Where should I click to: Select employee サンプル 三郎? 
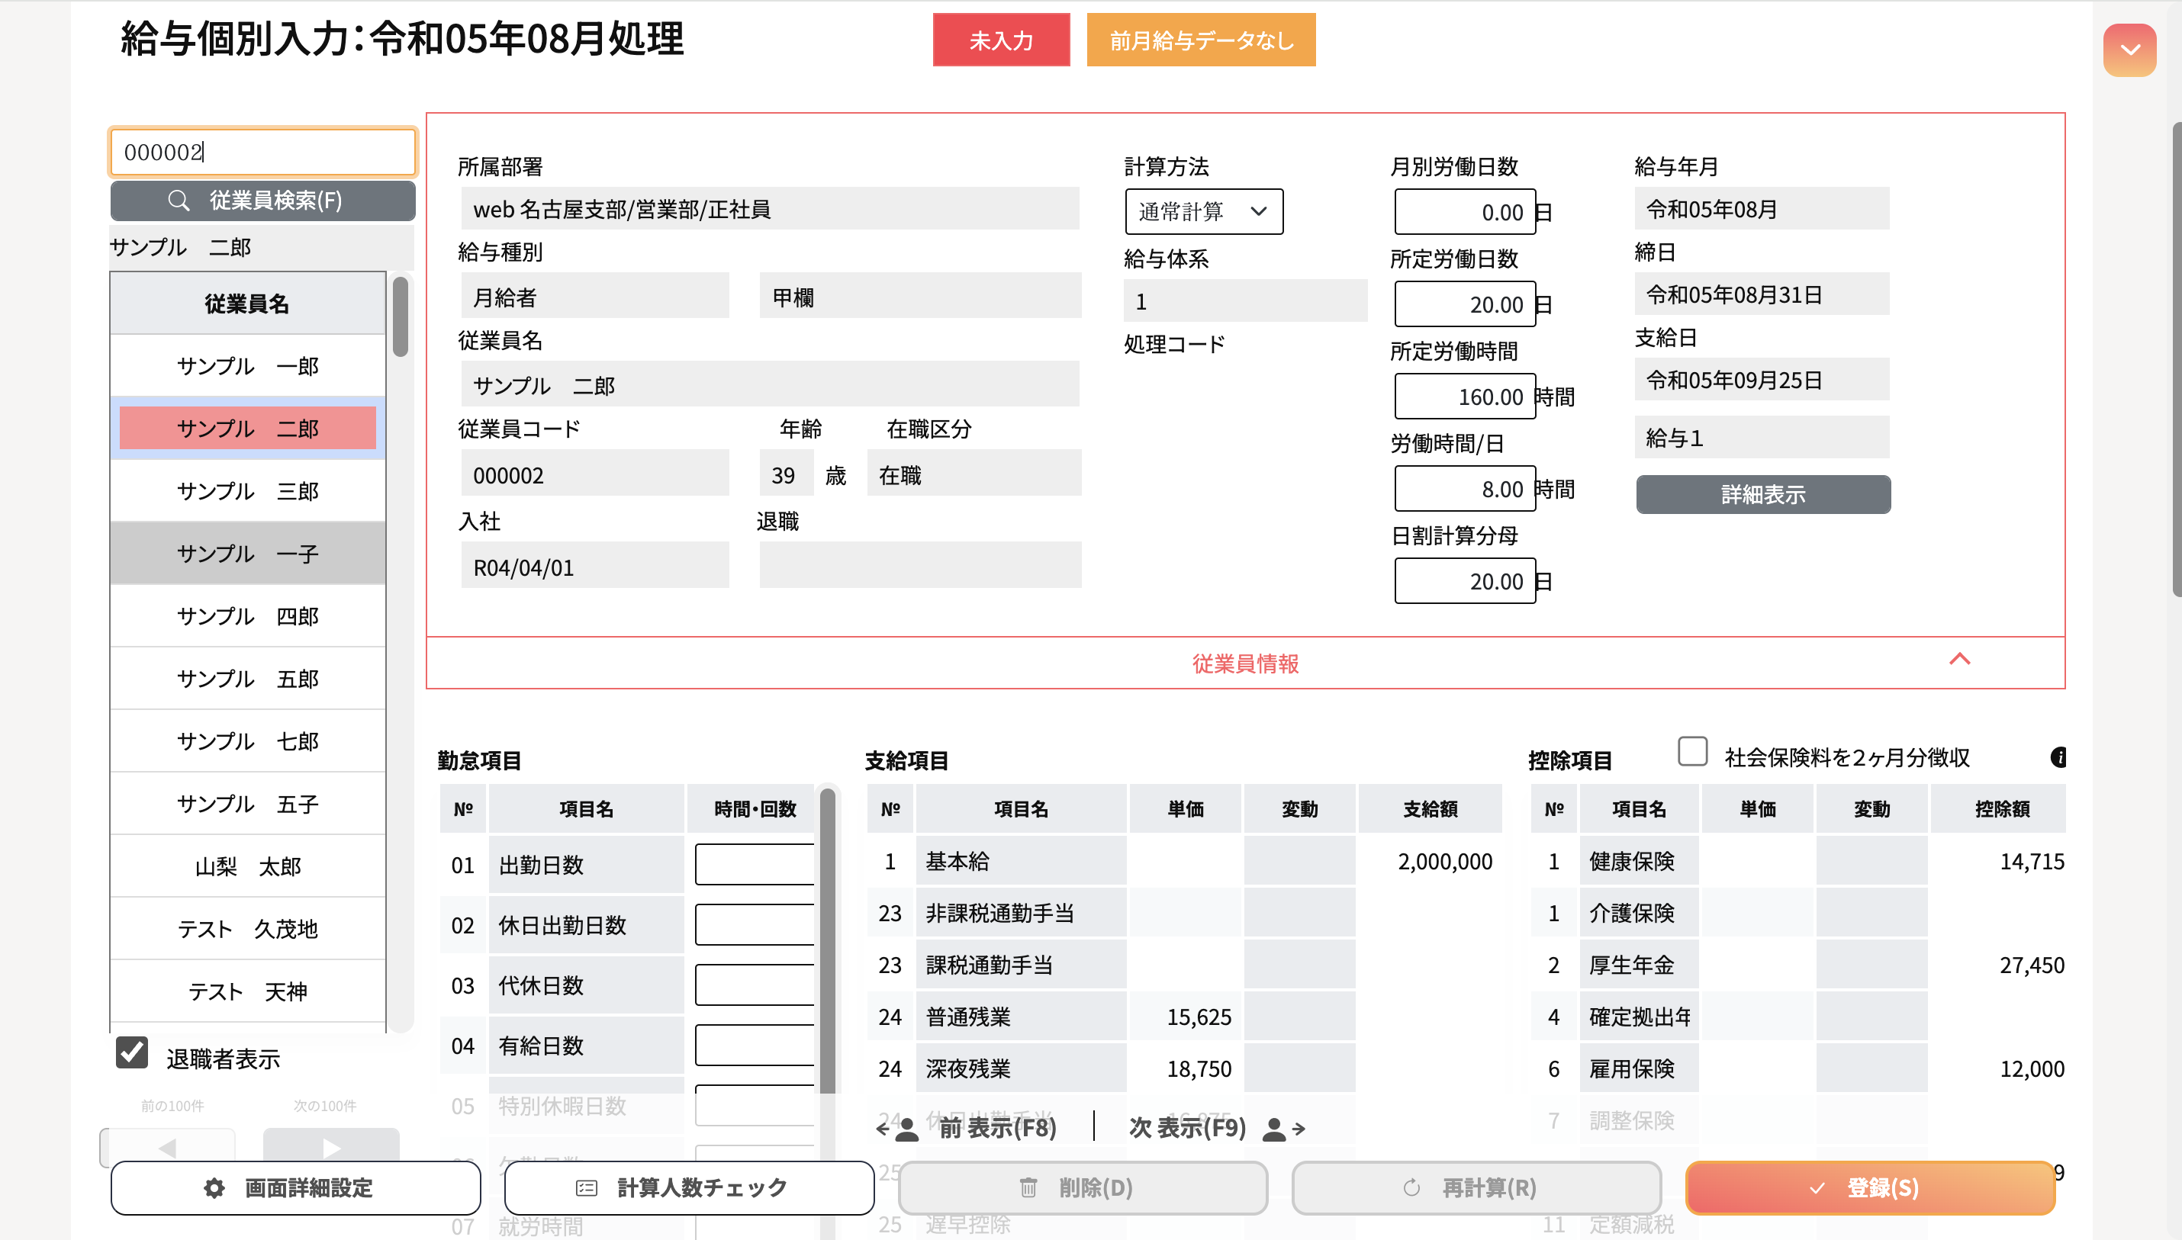pyautogui.click(x=248, y=490)
